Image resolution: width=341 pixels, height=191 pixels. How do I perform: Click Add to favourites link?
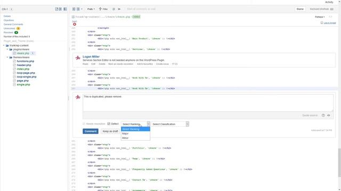144,64
